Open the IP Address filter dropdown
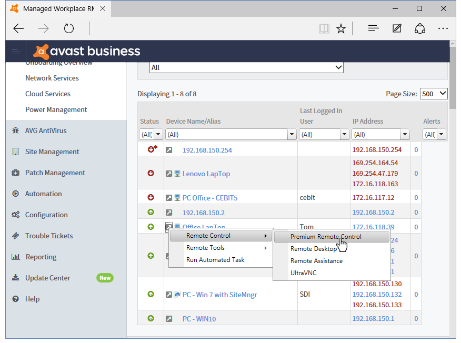Screen dimensions: 461x343 click(x=404, y=135)
